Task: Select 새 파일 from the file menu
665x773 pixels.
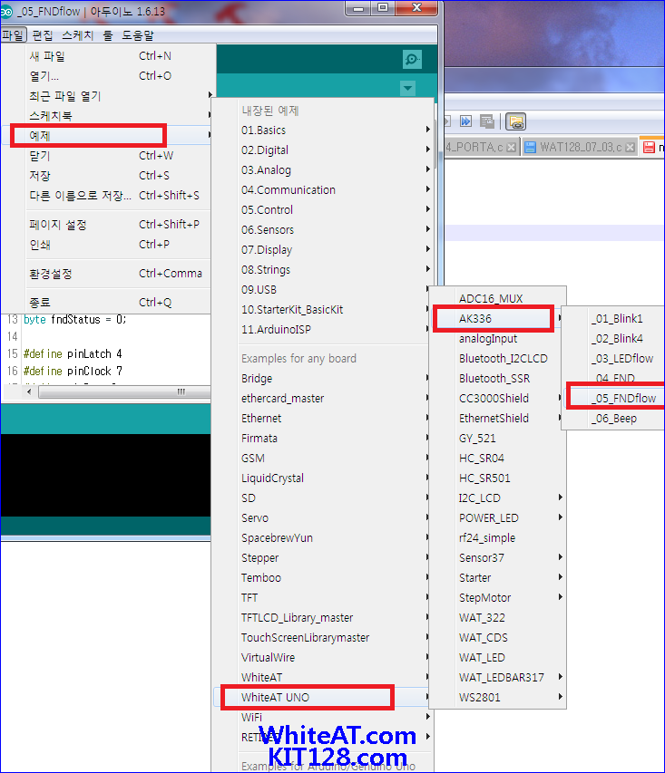Action: (112, 56)
